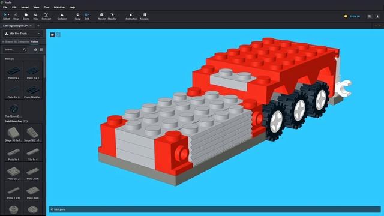Toggle the Snap option

[77, 16]
